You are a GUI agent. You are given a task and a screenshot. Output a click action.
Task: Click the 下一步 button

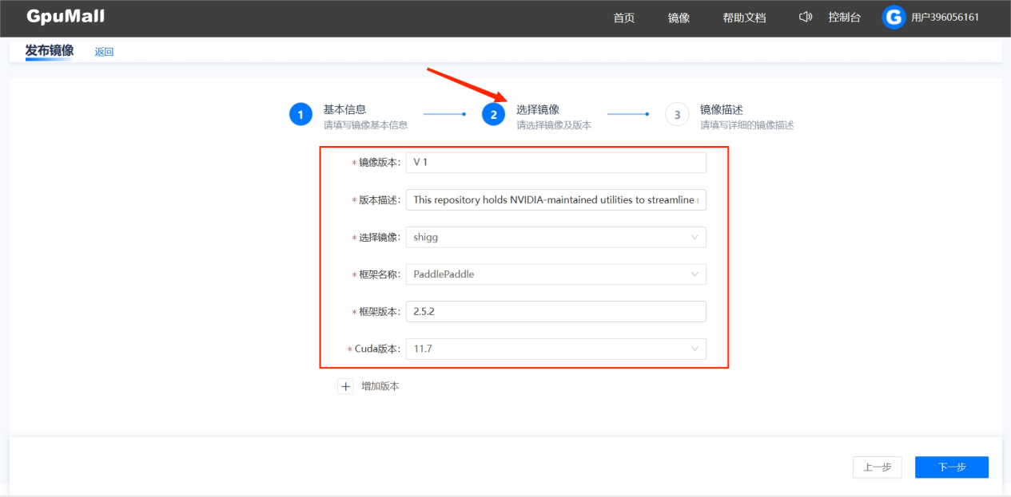pos(952,467)
